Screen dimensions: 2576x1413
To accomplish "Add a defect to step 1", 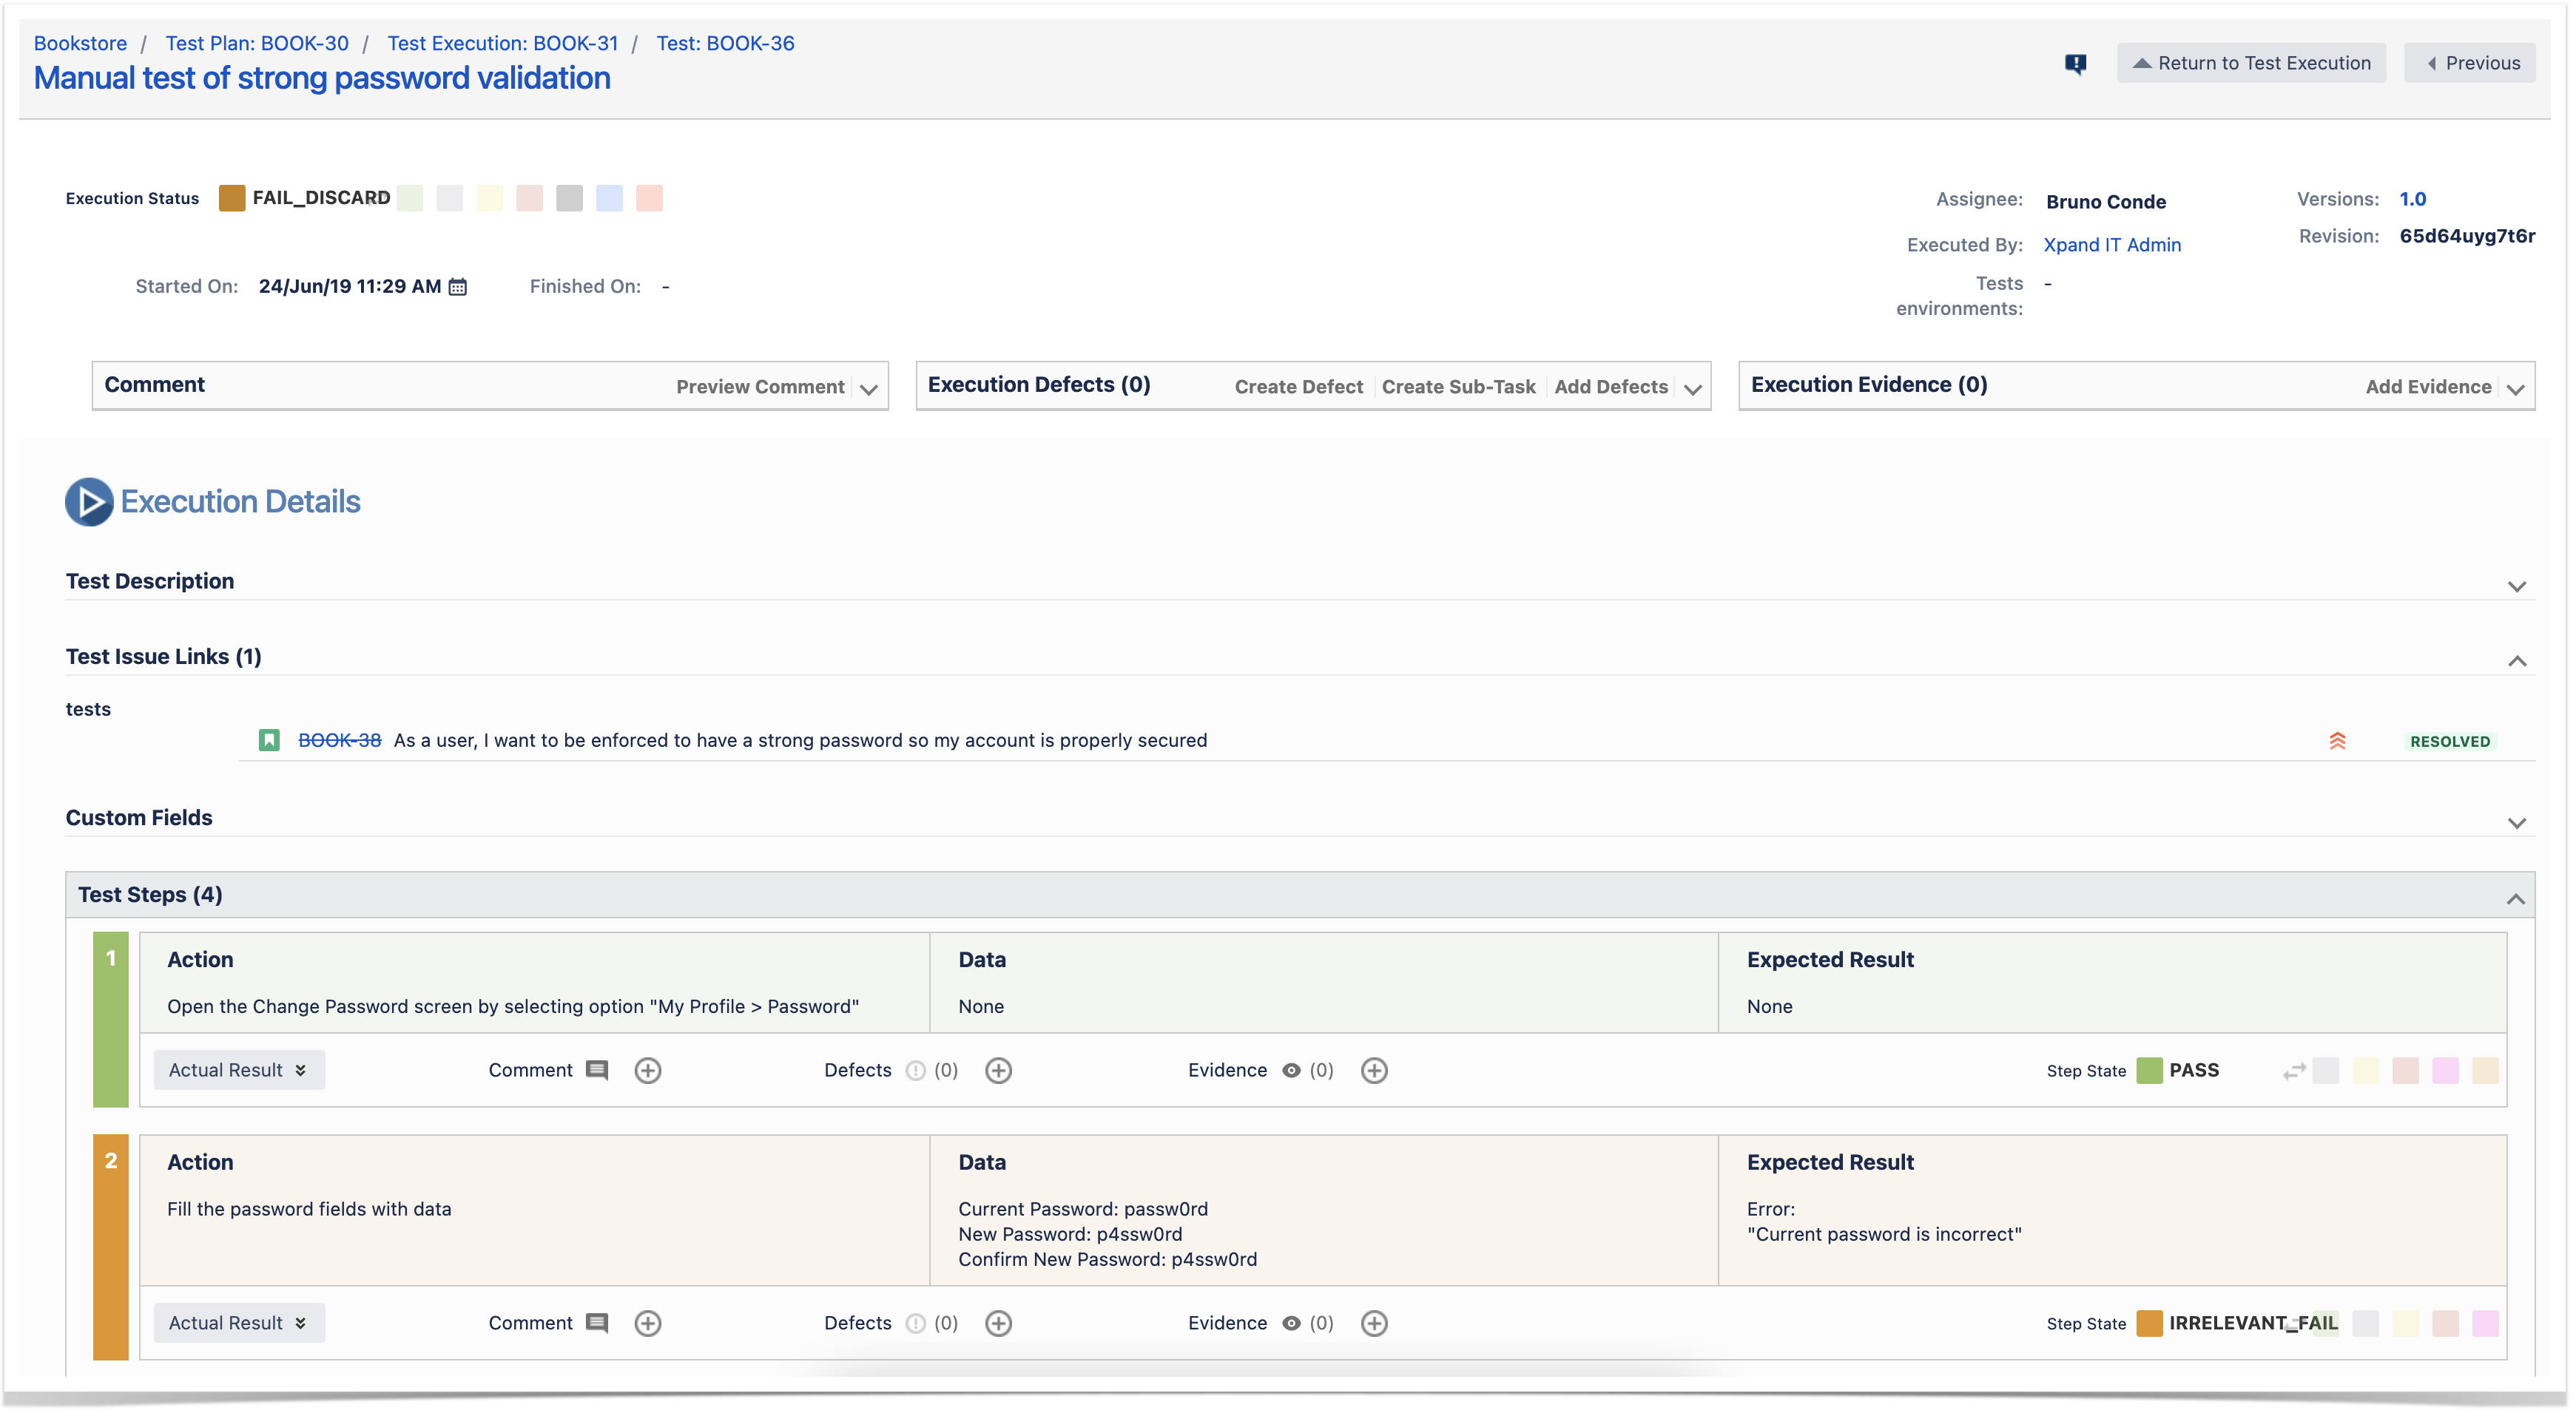I will coord(998,1070).
